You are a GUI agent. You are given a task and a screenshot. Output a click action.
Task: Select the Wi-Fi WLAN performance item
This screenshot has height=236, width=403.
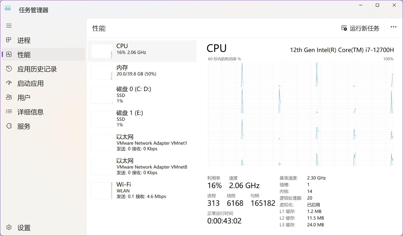pyautogui.click(x=142, y=191)
